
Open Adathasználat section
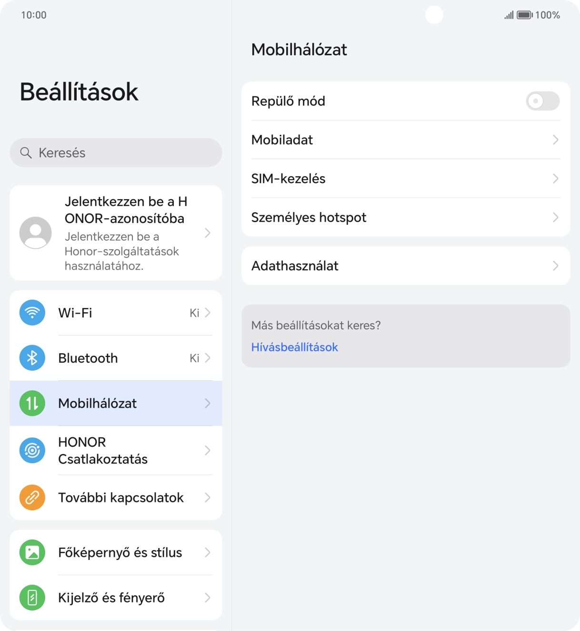click(x=555, y=265)
